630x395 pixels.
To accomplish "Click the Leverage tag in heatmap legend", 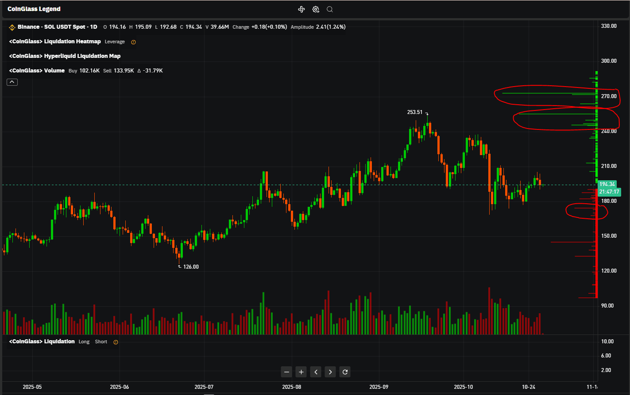I will click(115, 42).
